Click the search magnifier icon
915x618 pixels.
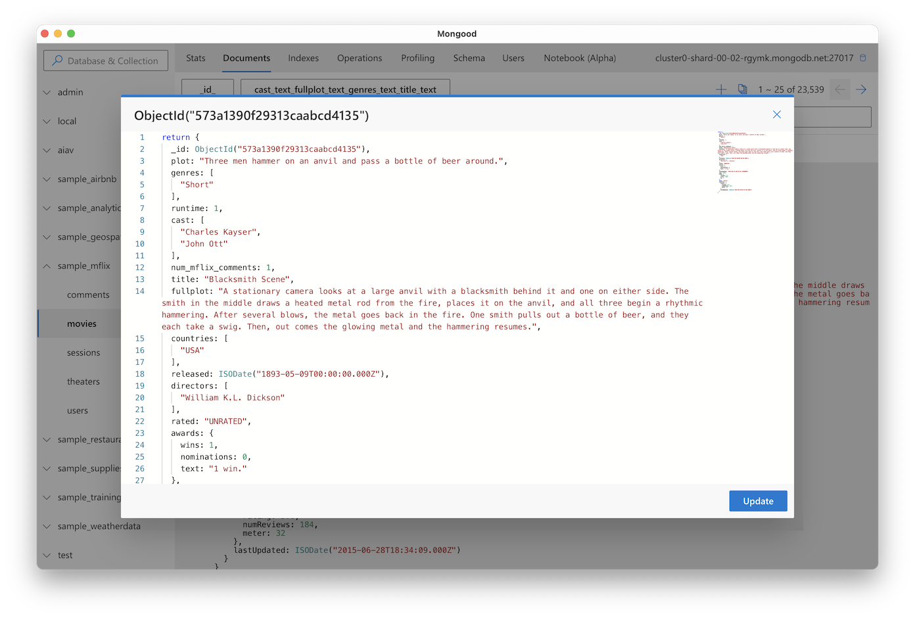57,60
